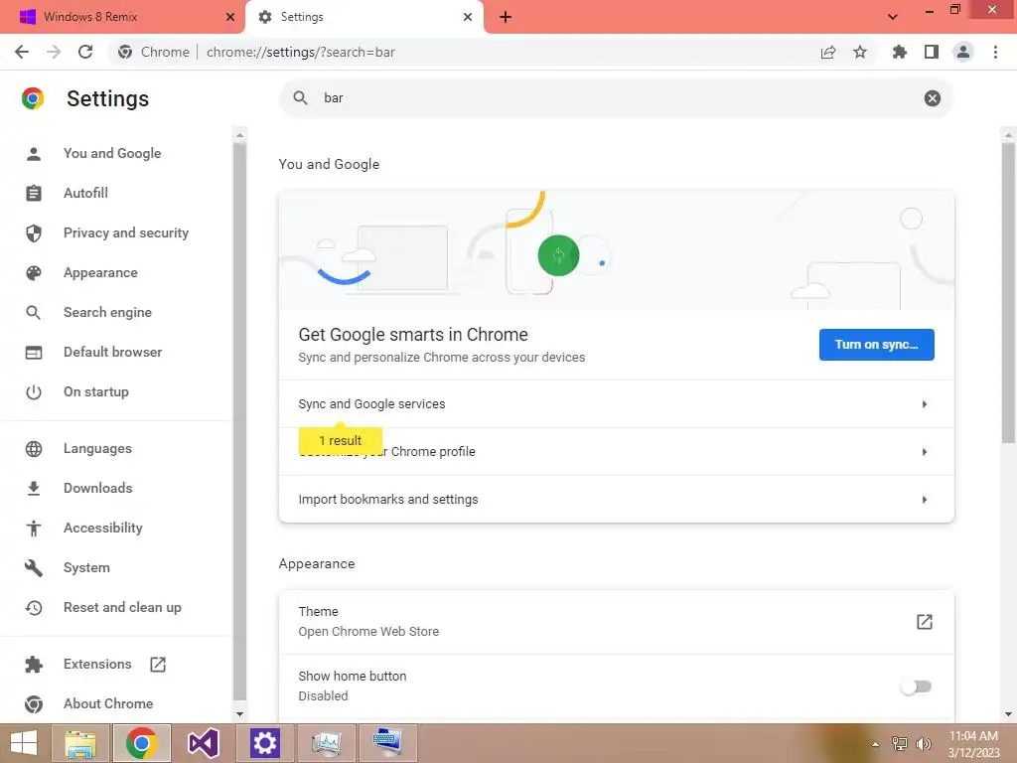Expand Sync and Google services
This screenshot has height=763, width=1017.
[x=616, y=404]
